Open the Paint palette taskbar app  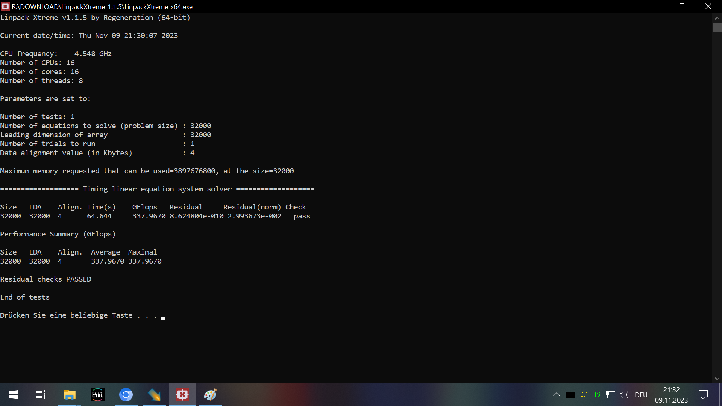point(211,395)
